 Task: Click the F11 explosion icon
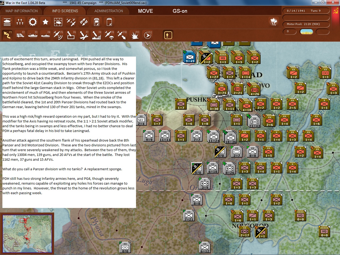[135, 35]
